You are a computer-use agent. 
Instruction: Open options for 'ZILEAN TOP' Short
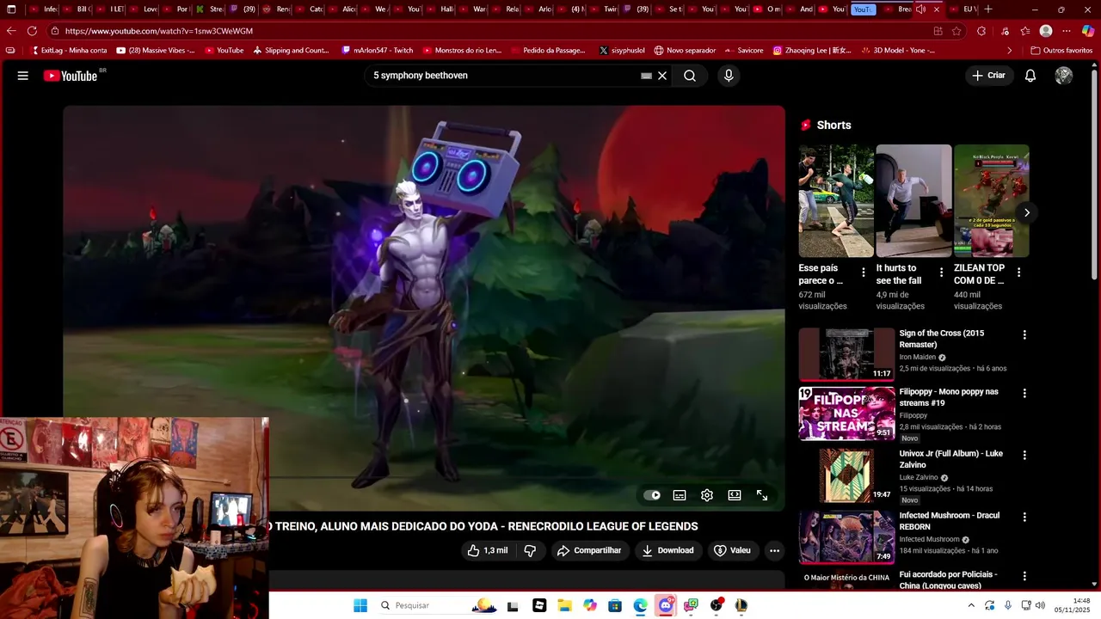pos(1018,273)
